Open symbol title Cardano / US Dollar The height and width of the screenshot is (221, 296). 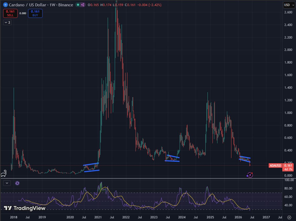click(x=41, y=5)
